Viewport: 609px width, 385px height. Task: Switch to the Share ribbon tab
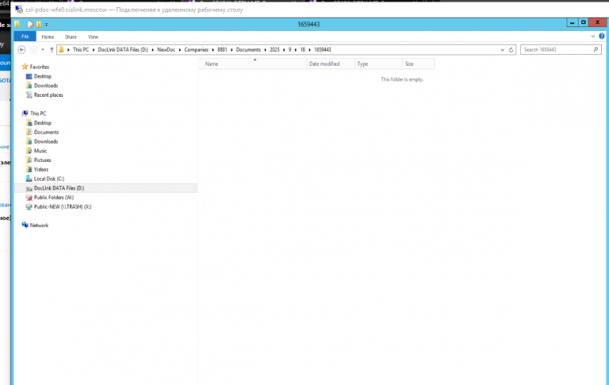tap(71, 37)
